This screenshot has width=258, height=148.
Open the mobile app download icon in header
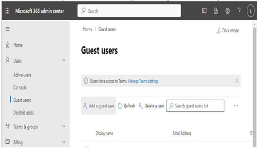(216, 11)
